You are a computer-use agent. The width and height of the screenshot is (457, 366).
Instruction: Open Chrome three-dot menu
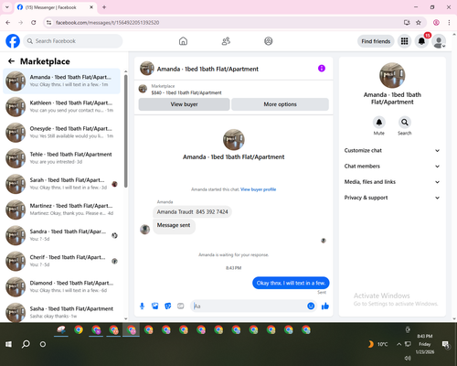(x=449, y=22)
